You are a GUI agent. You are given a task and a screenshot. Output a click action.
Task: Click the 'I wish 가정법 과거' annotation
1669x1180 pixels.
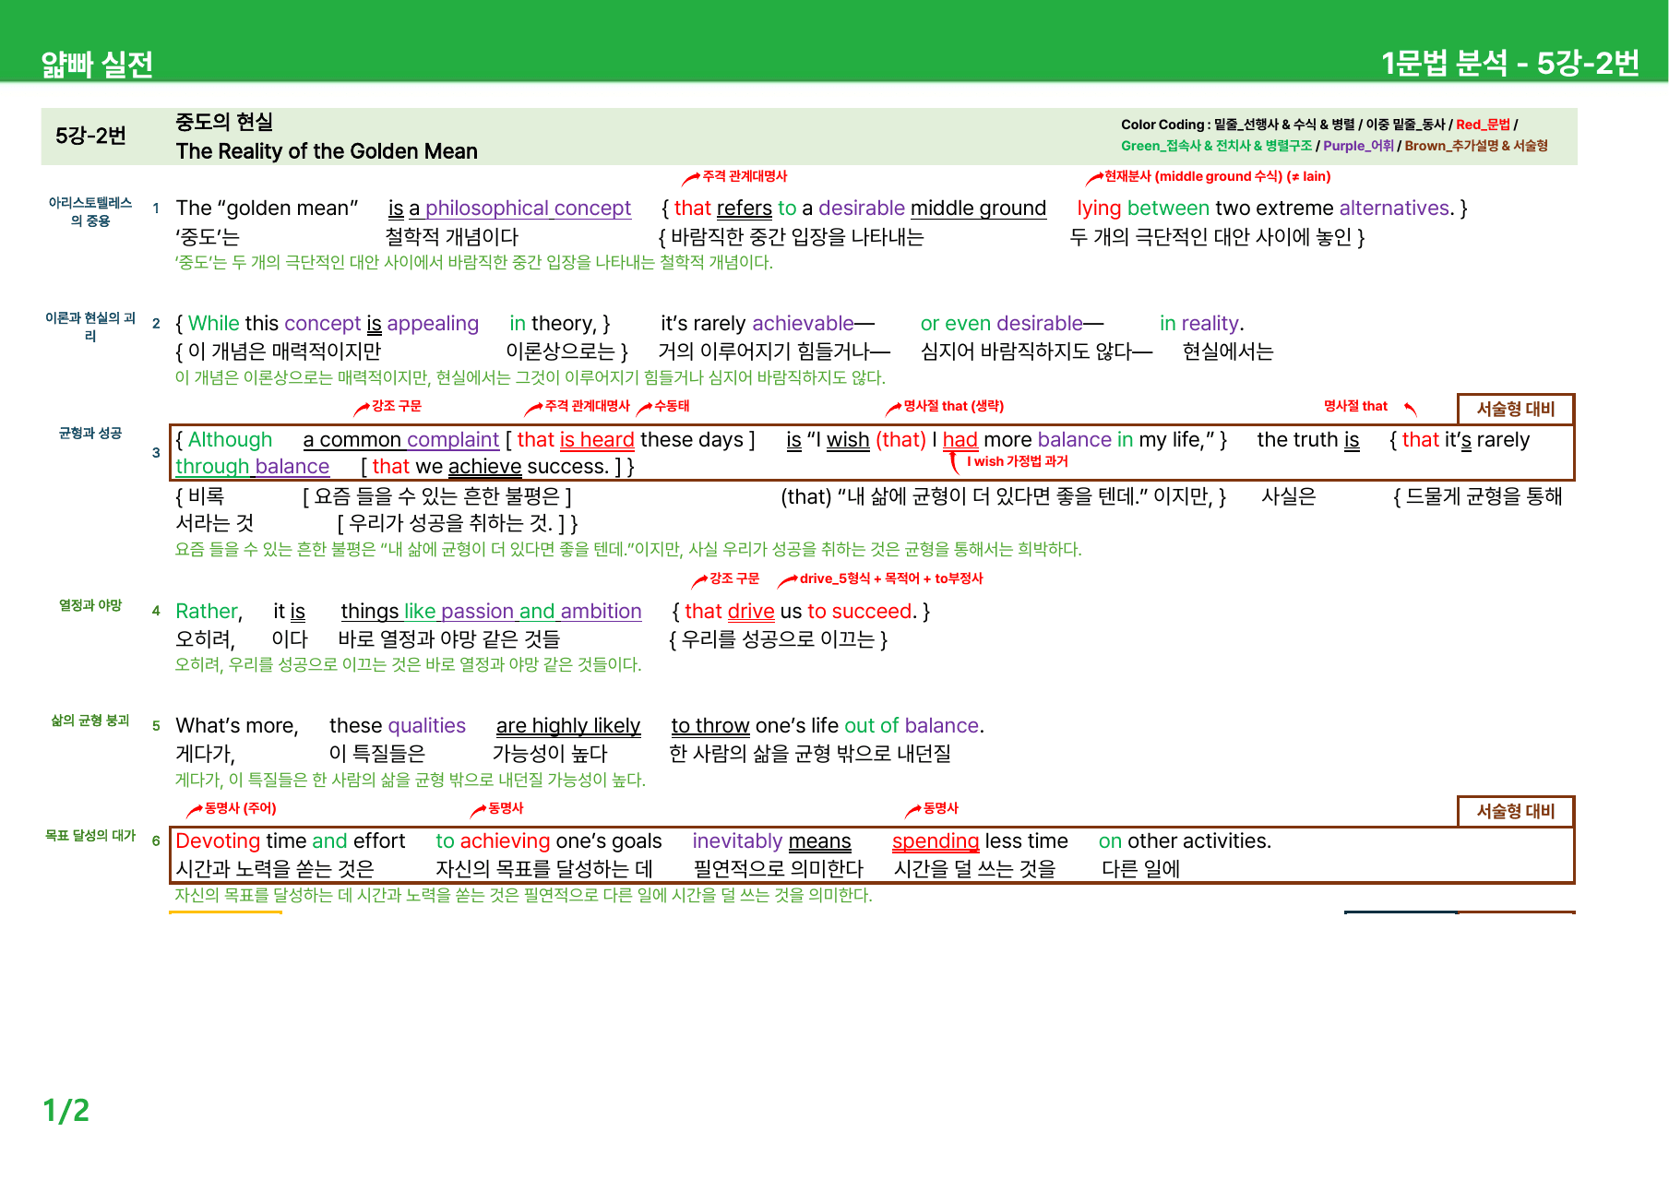pyautogui.click(x=1018, y=461)
